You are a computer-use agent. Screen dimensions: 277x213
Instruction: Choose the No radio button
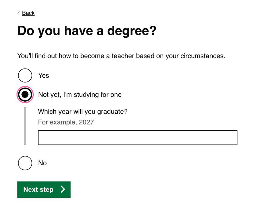(25, 163)
